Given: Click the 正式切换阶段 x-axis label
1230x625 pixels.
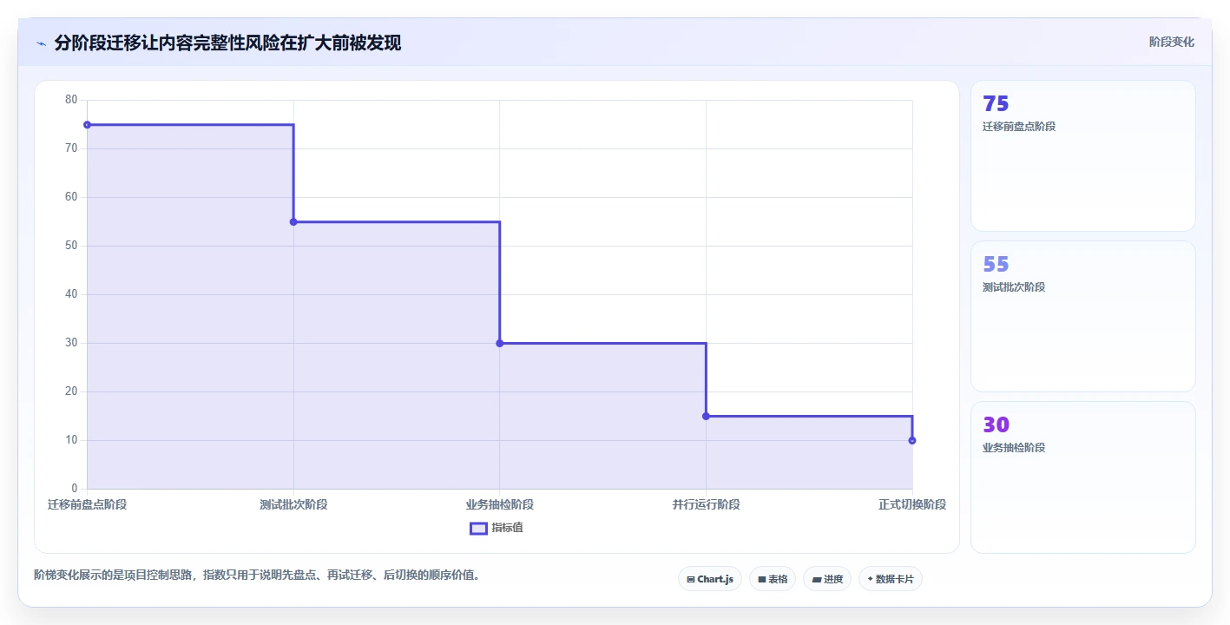Looking at the screenshot, I should (912, 504).
